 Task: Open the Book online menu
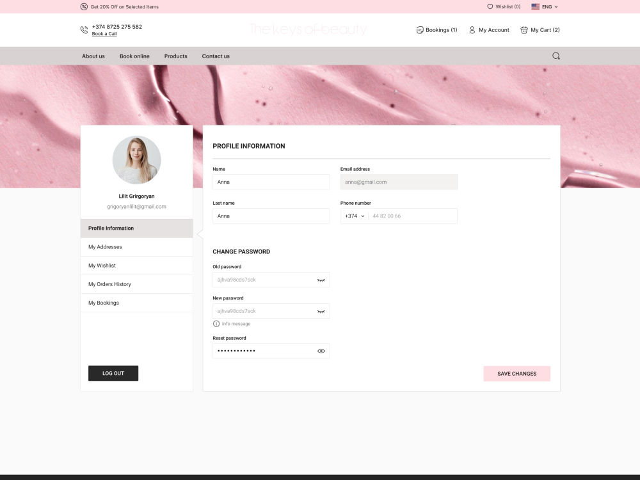(134, 56)
